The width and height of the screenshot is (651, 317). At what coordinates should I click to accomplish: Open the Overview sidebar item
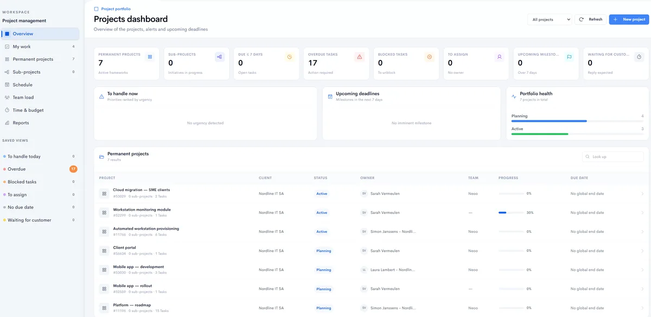pyautogui.click(x=41, y=34)
